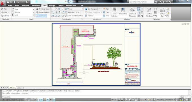
Task: Click the Plot printer icon in Quick Access toolbar
Action: pyautogui.click(x=27, y=2)
